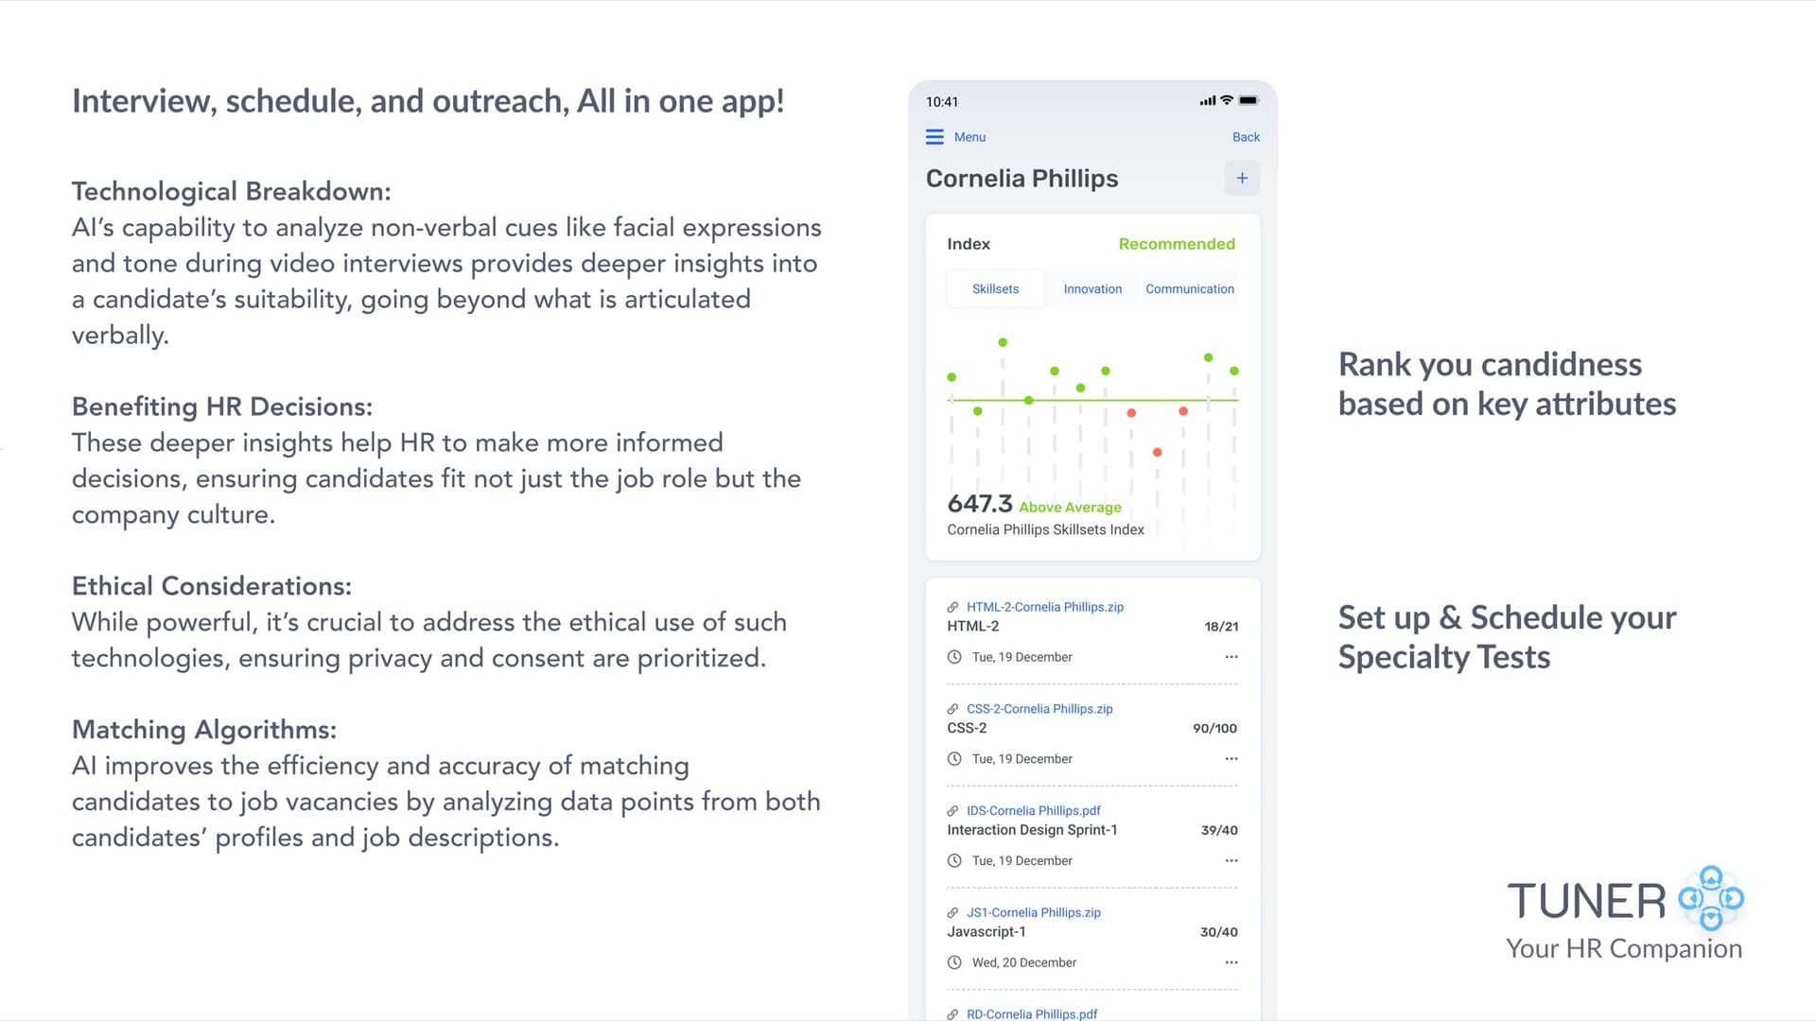Open the options menu for the HTML-2 entry

point(1231,656)
